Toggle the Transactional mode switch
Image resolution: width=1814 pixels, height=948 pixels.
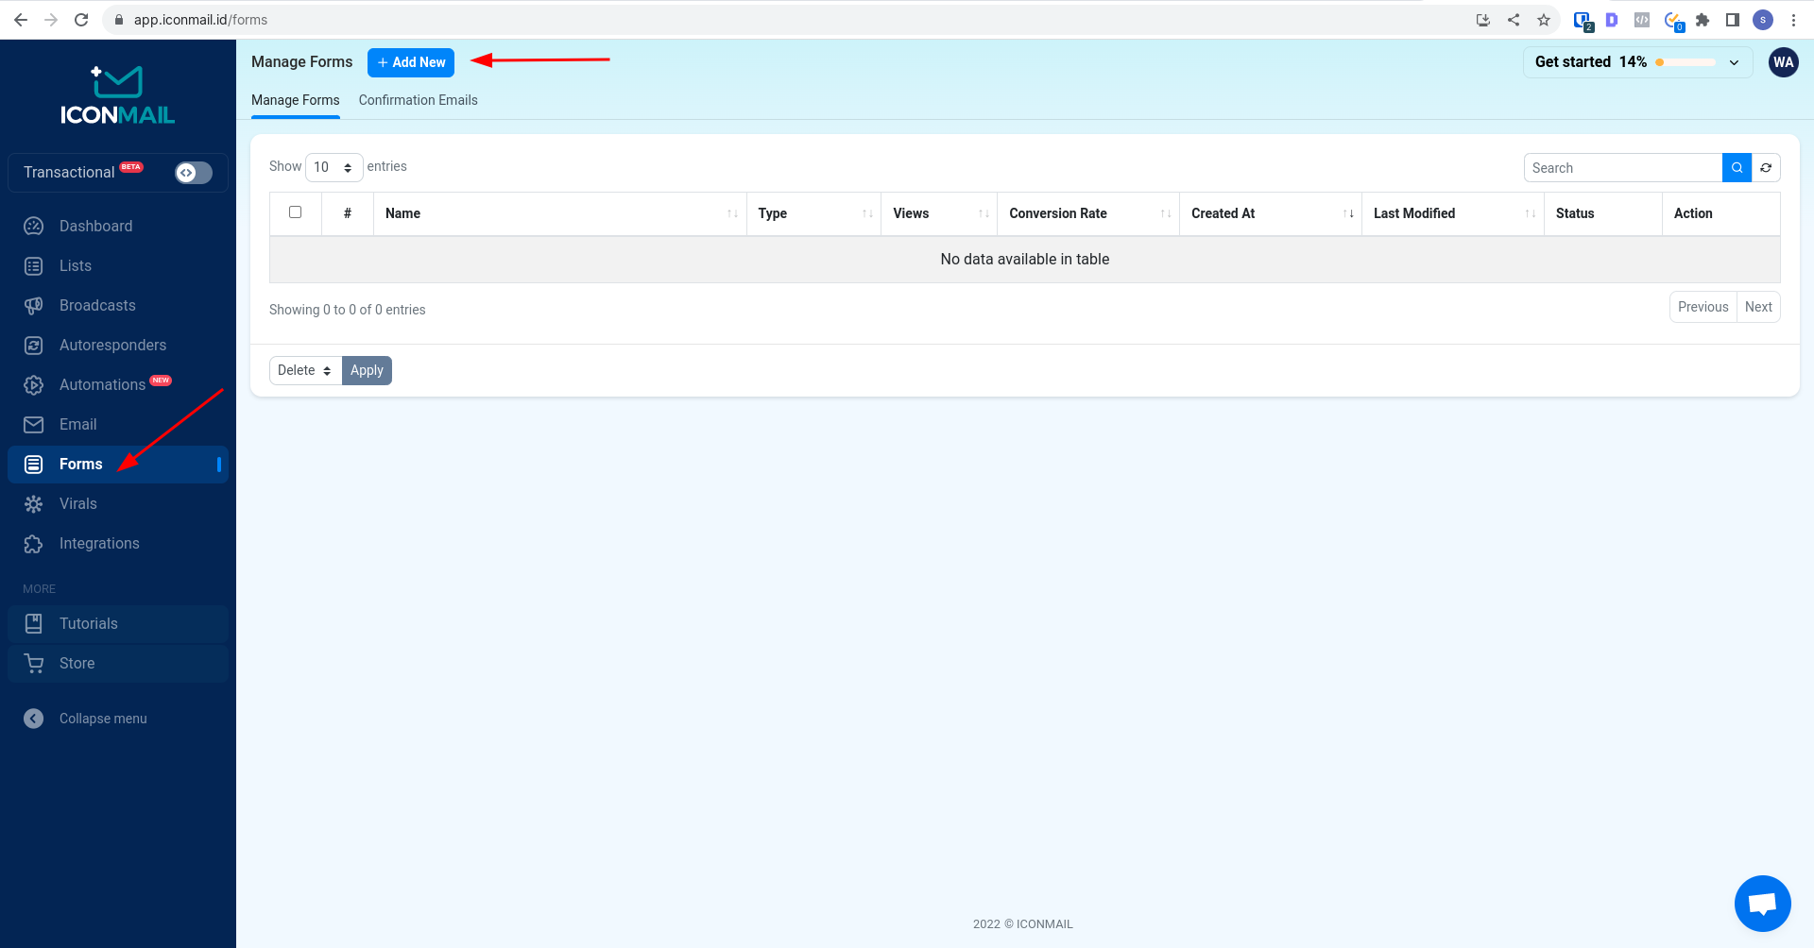(x=193, y=173)
